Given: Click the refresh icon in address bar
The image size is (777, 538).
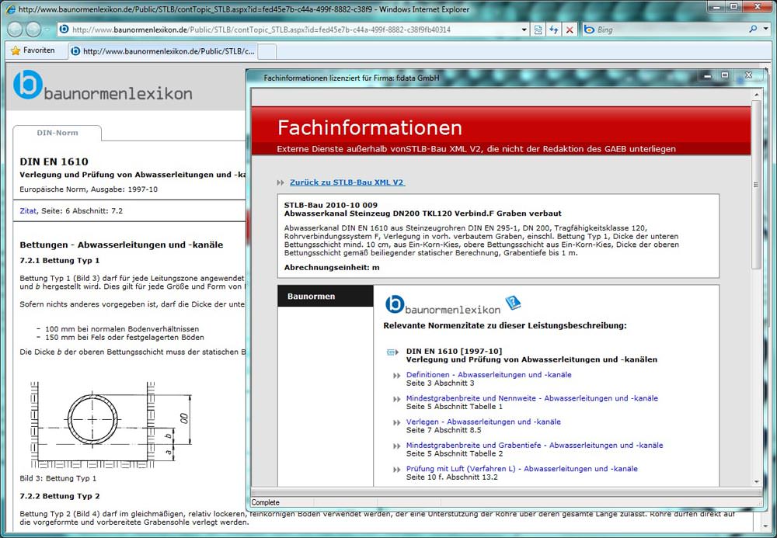Looking at the screenshot, I should click(x=553, y=30).
